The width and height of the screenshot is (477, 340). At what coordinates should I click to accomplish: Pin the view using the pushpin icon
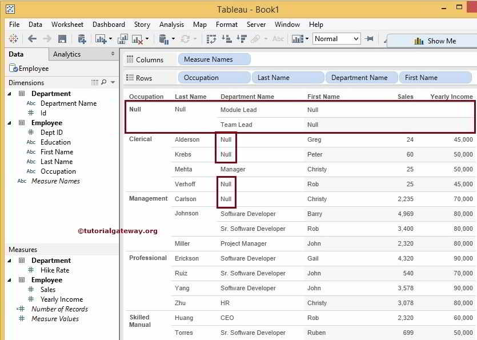pos(368,40)
